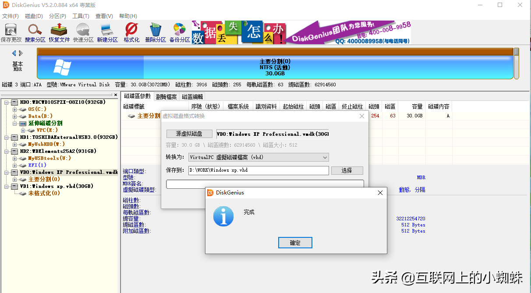Click 確定 to dismiss completion dialog
This screenshot has height=293, width=531.
pos(295,243)
